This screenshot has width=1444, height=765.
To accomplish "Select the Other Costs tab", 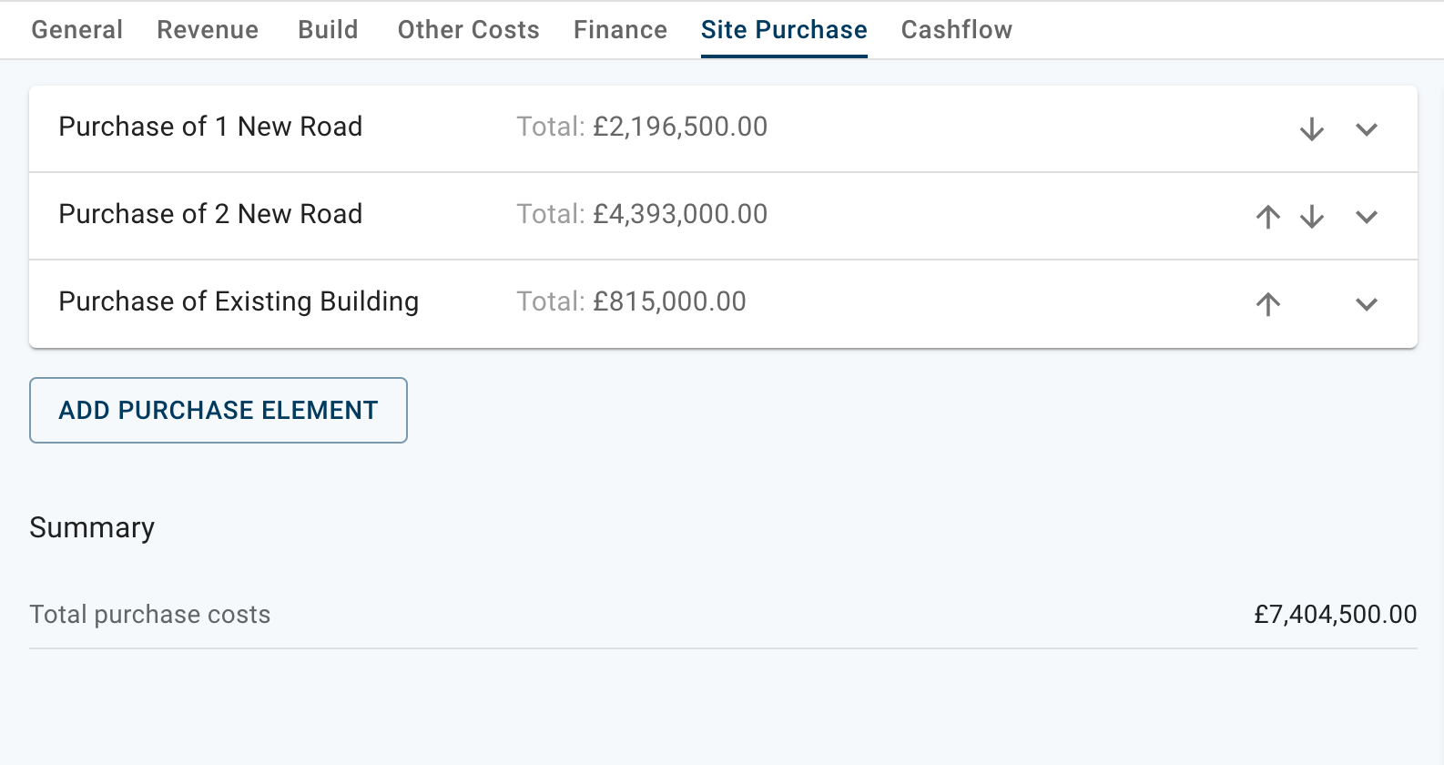I will pyautogui.click(x=469, y=30).
